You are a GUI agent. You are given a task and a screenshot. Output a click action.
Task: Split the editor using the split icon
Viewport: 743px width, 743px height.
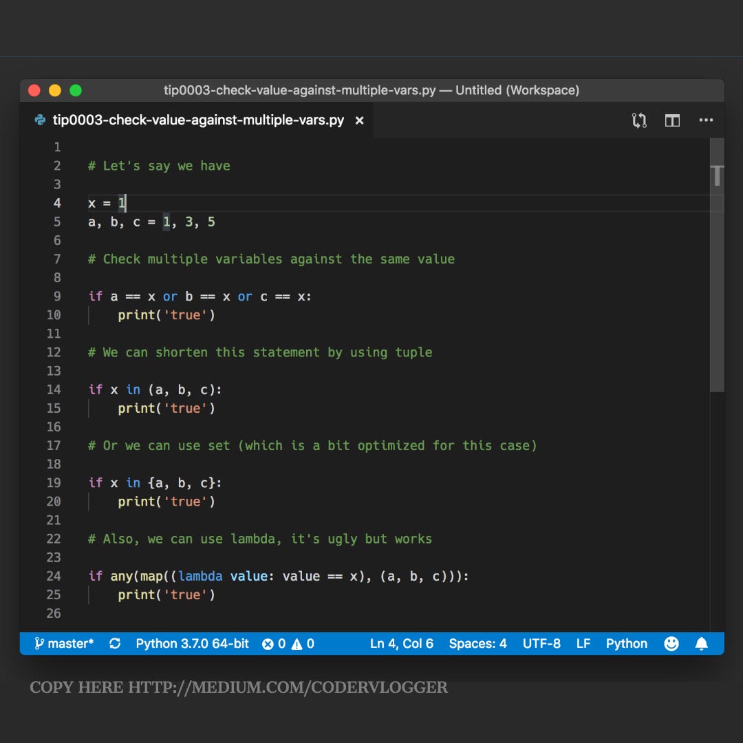pos(672,120)
